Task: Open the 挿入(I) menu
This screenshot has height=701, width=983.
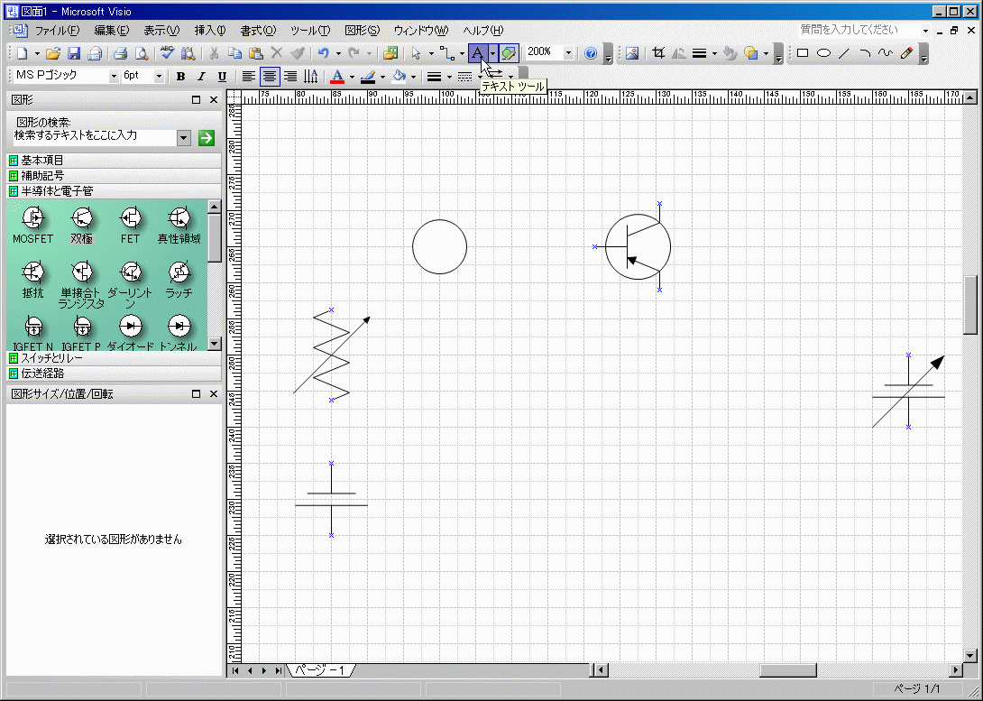Action: pos(210,31)
